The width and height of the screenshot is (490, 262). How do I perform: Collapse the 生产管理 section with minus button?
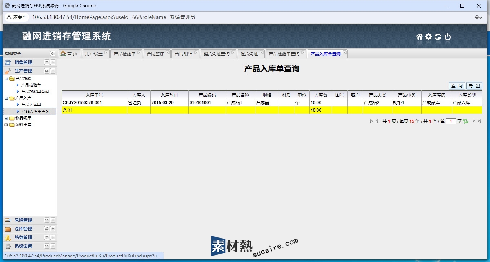tap(53, 71)
